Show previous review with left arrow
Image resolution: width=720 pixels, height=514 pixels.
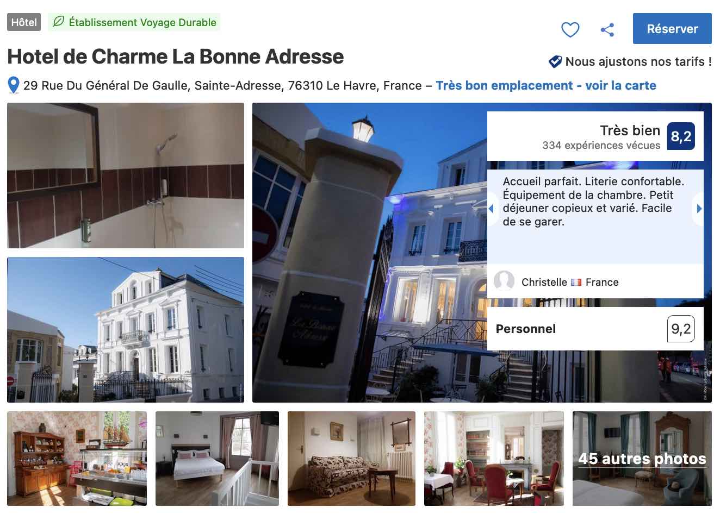[491, 209]
